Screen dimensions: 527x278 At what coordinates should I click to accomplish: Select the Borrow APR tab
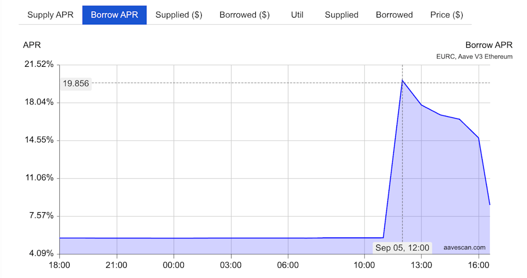pyautogui.click(x=114, y=15)
